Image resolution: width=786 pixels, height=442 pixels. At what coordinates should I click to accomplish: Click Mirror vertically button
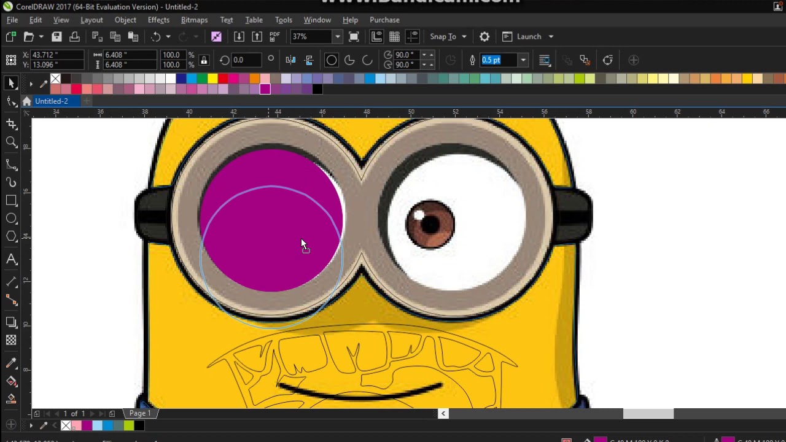[309, 60]
